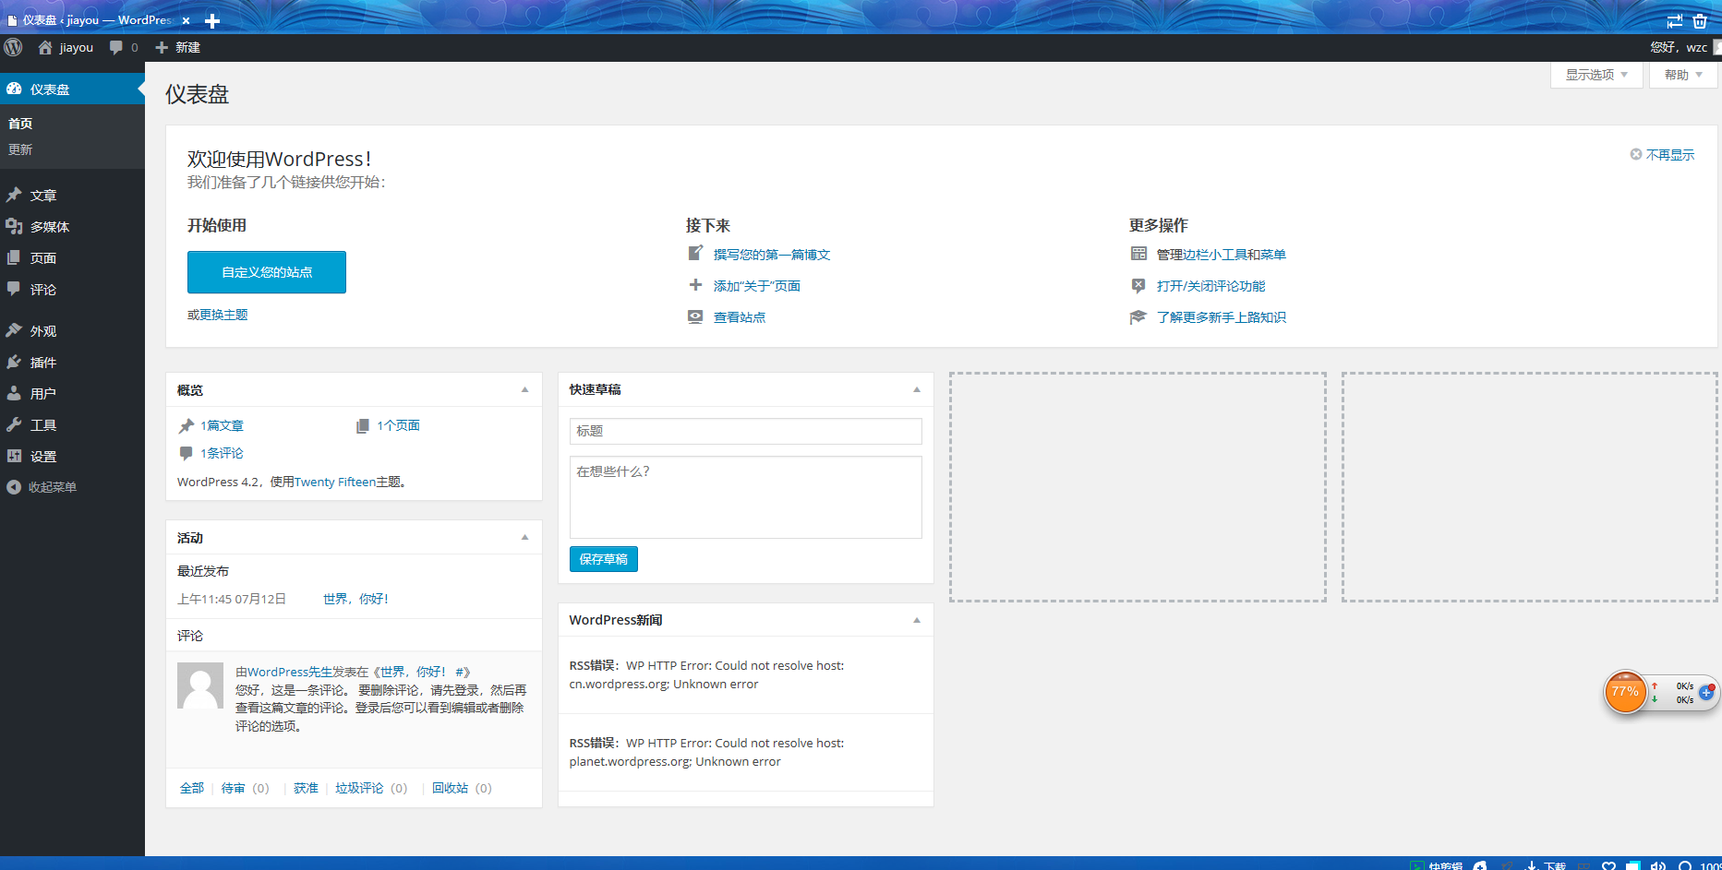Collapse the 快速草稿 widget arrow

[x=917, y=389]
